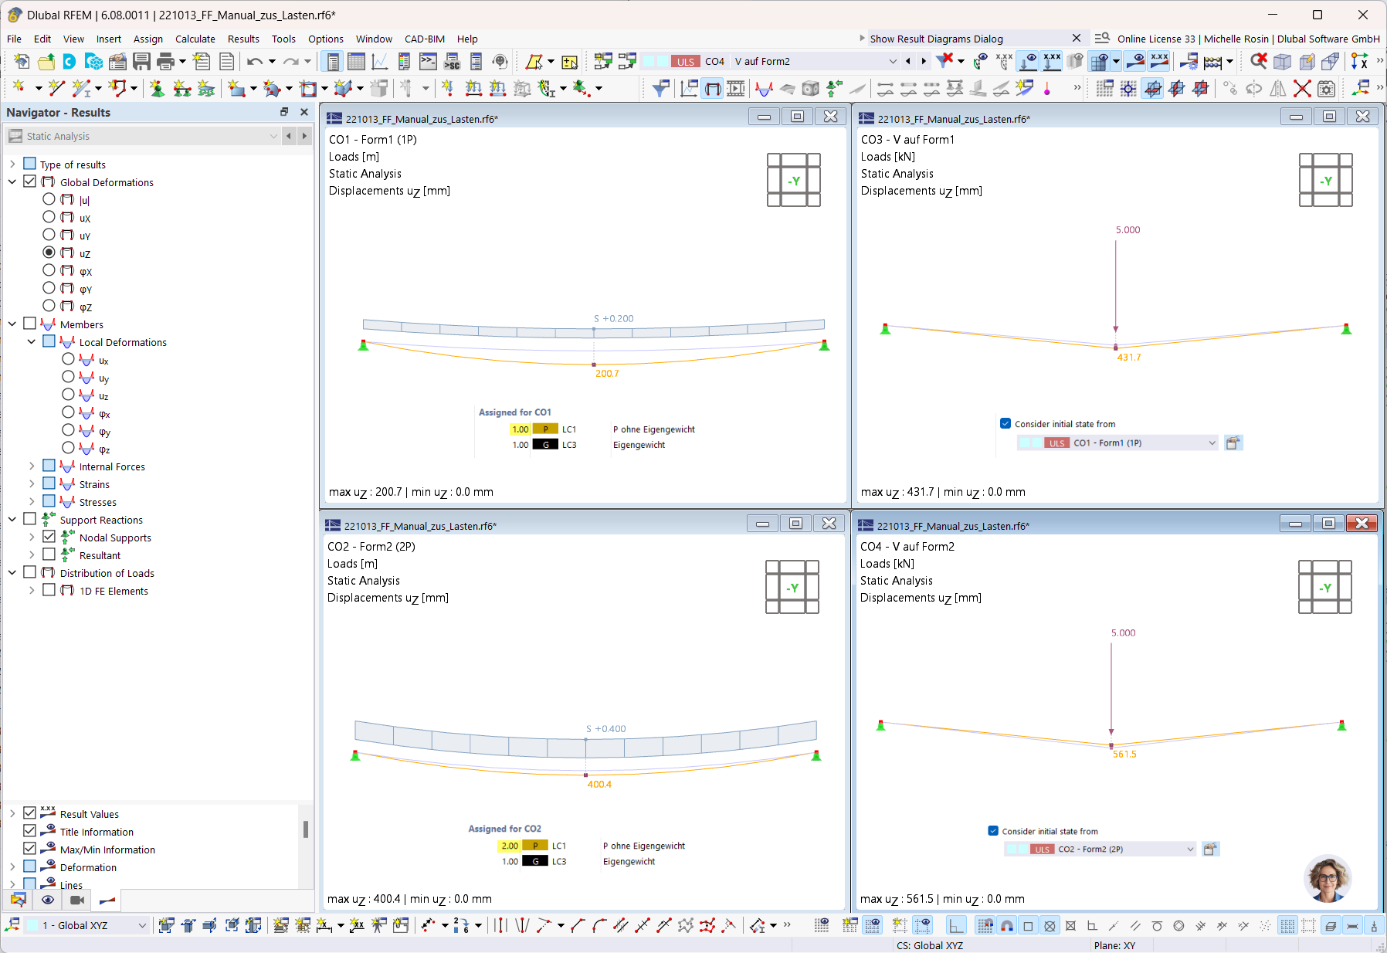The image size is (1387, 953).
Task: Open the Print dialog via the printer icon
Action: coord(164,61)
